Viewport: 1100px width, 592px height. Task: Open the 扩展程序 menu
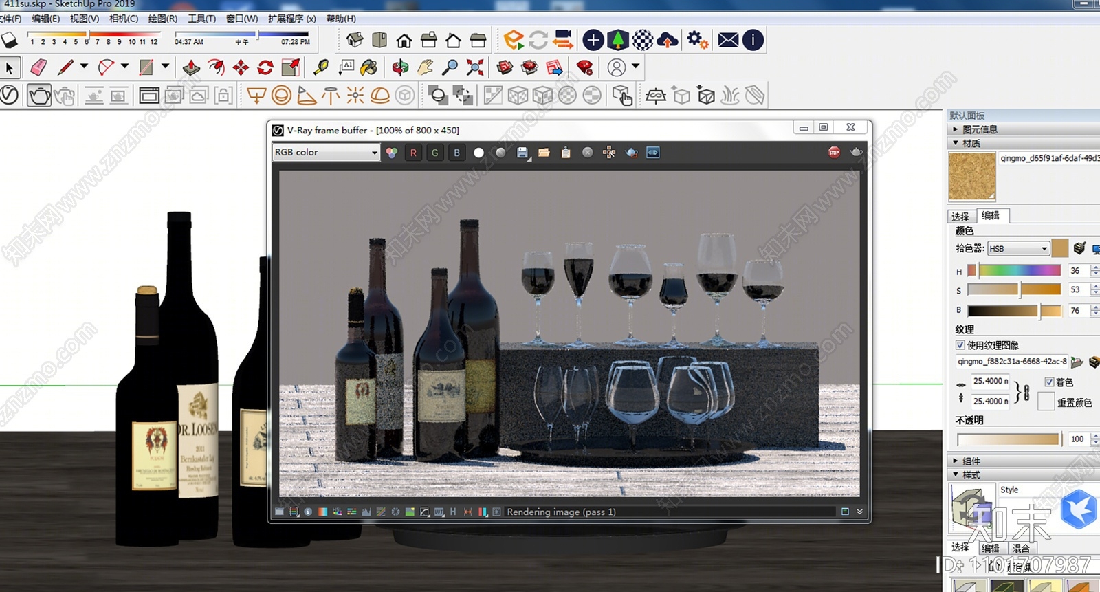(x=292, y=19)
